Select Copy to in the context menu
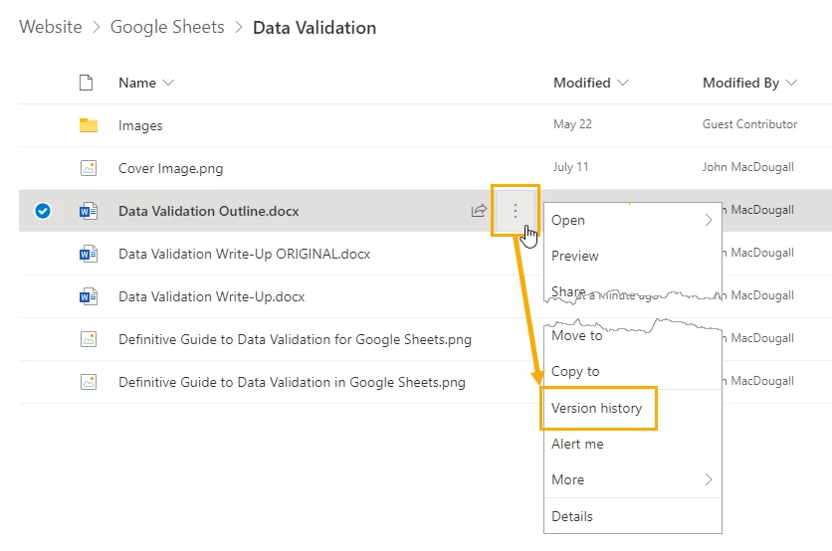832x551 pixels. tap(575, 371)
